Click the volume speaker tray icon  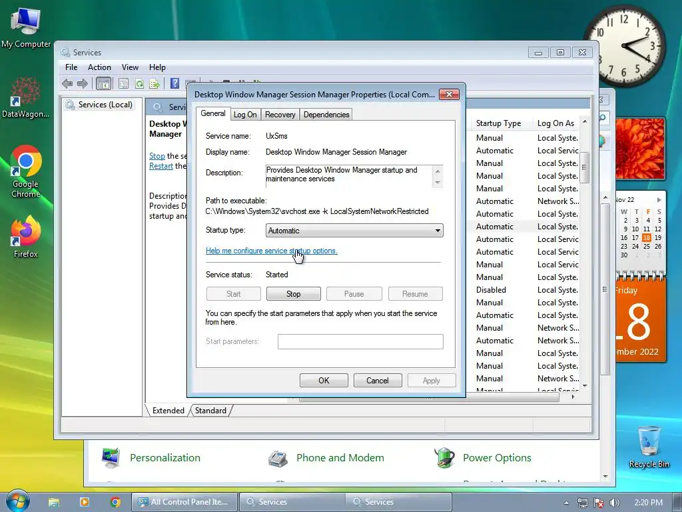coord(614,503)
